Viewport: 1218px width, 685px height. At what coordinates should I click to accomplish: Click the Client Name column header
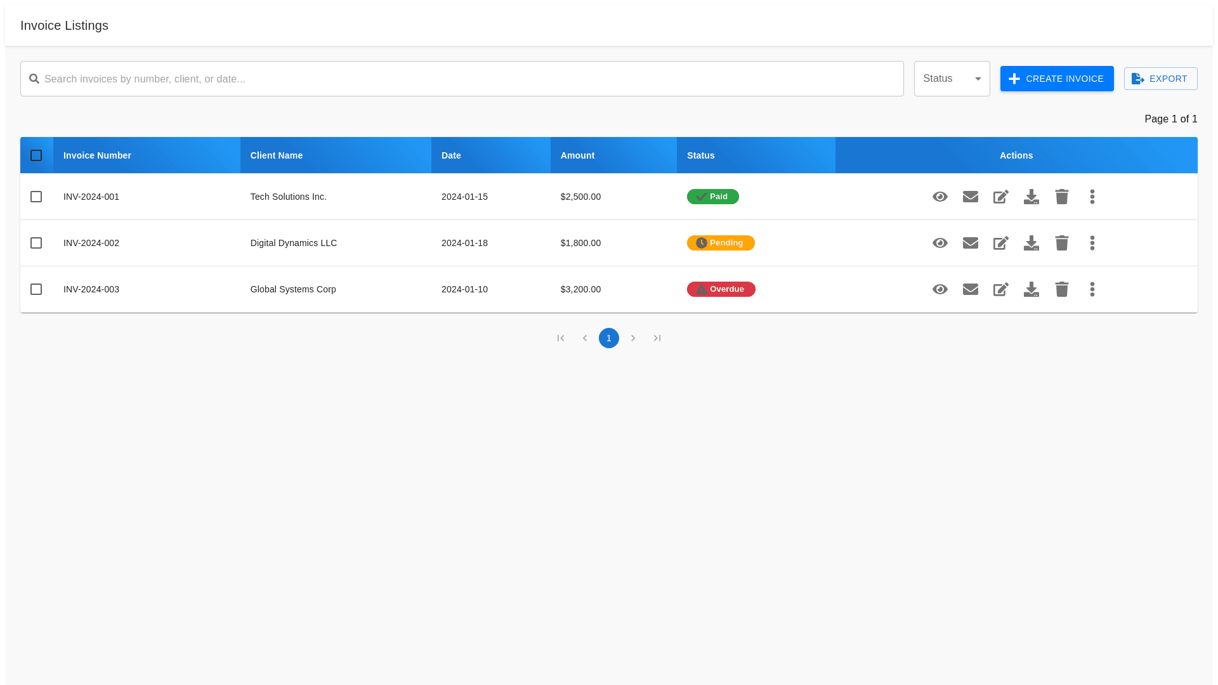click(276, 155)
